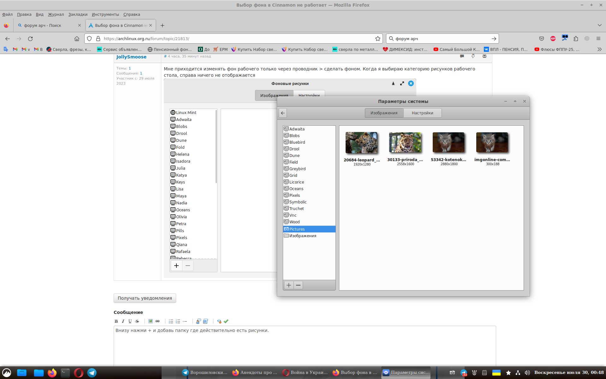Go back with the System Settings arrow

click(x=283, y=113)
